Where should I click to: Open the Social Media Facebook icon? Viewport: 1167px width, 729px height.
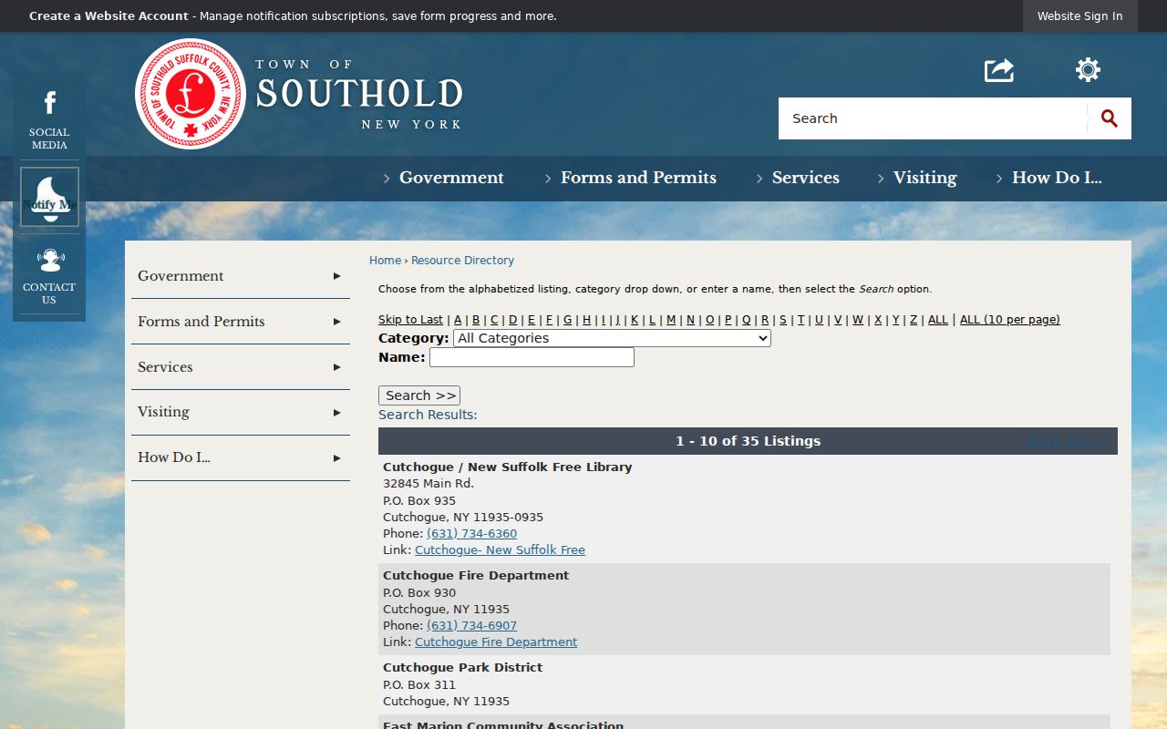(x=49, y=103)
